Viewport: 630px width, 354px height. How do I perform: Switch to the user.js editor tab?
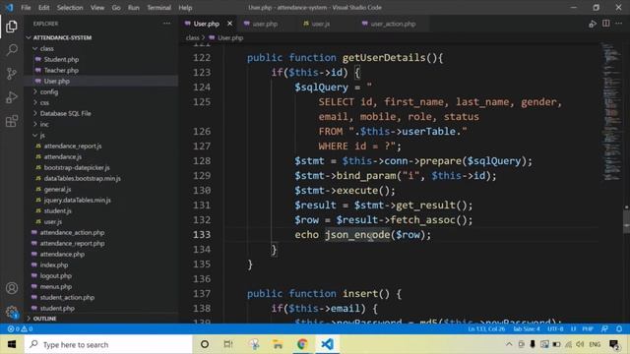point(321,24)
